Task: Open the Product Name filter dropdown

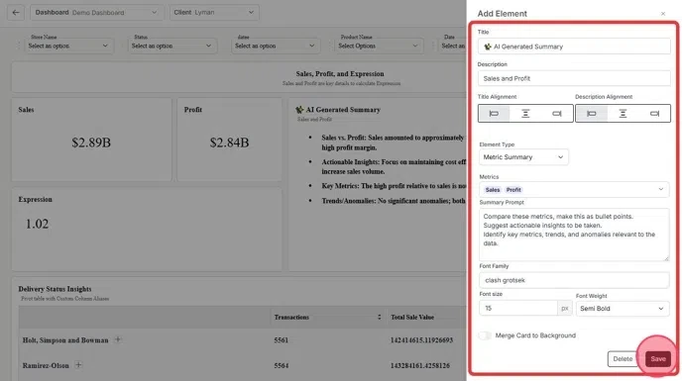Action: [379, 46]
